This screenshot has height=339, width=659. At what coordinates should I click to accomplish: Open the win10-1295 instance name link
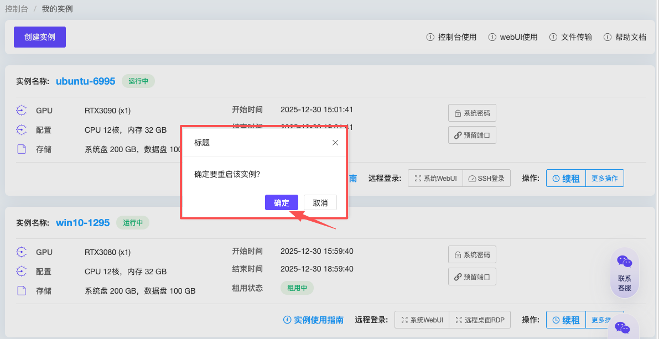82,223
